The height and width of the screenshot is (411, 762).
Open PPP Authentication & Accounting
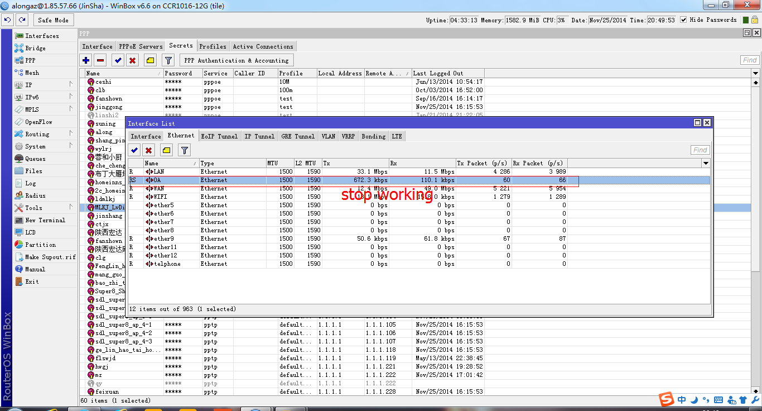pyautogui.click(x=237, y=60)
